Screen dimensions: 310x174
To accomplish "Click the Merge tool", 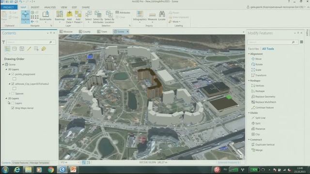I will [257, 150].
